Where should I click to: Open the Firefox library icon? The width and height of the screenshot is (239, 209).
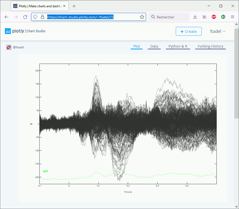click(205, 17)
